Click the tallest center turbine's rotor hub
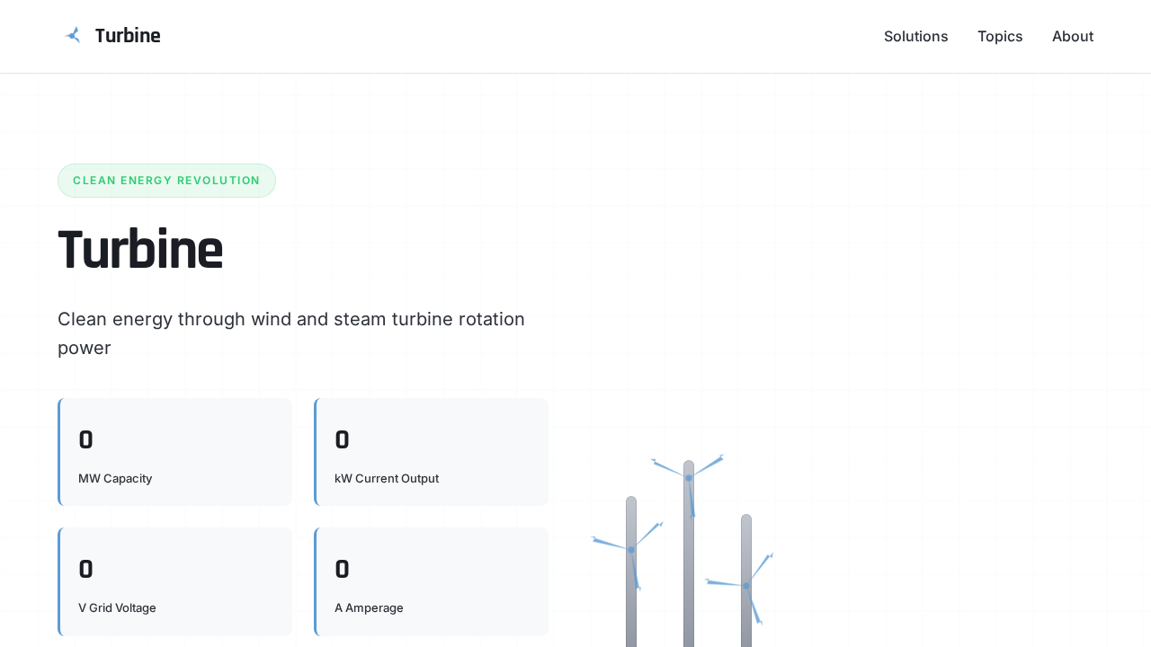The width and height of the screenshot is (1151, 647). click(689, 478)
